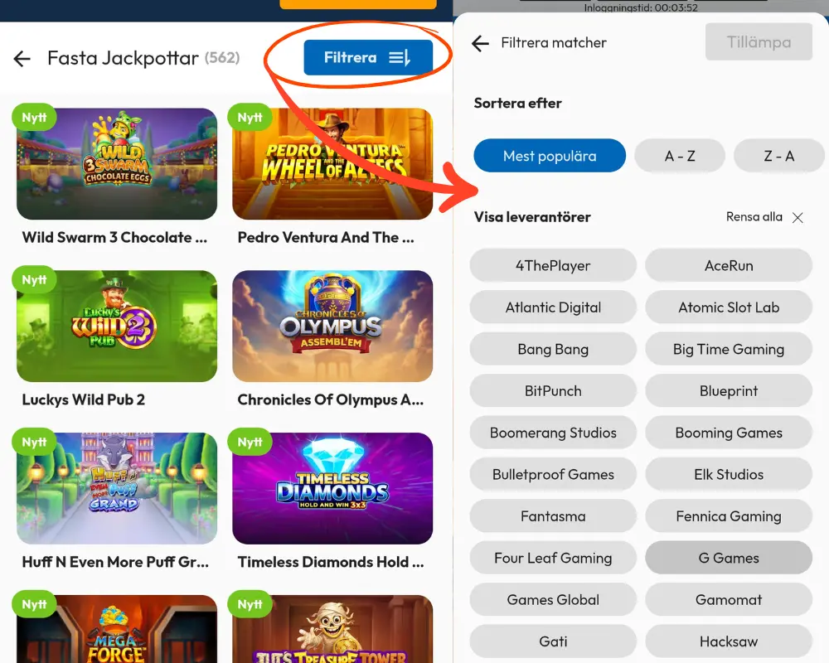The width and height of the screenshot is (829, 663).
Task: Open the Filtrera filter button
Action: coord(368,58)
